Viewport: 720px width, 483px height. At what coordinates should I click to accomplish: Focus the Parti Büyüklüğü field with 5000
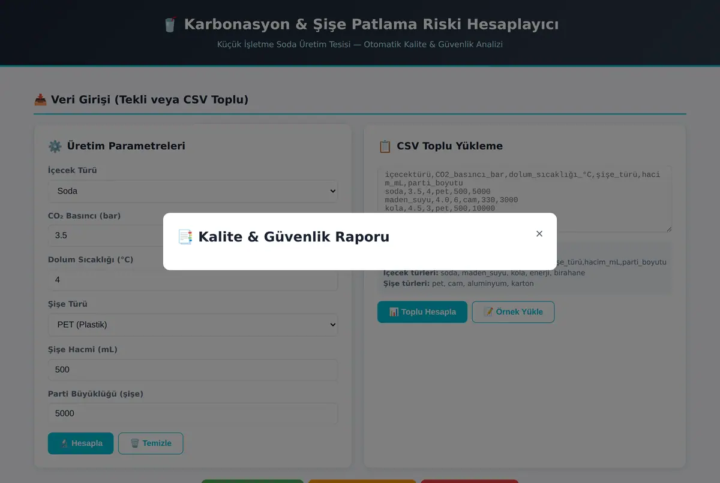tap(193, 413)
